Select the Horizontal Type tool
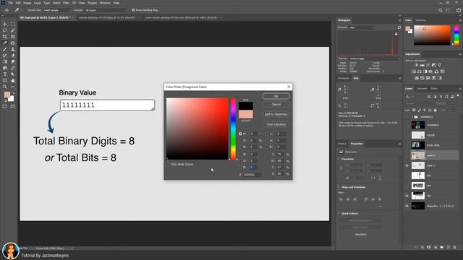 point(5,74)
